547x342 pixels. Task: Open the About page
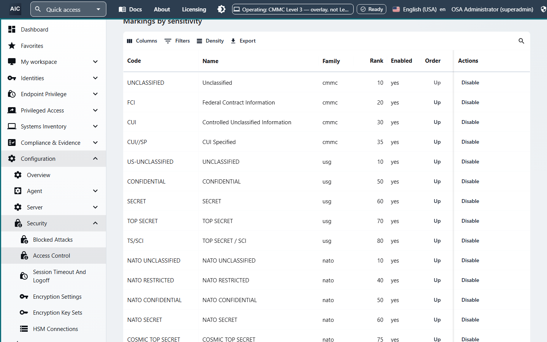point(162,9)
